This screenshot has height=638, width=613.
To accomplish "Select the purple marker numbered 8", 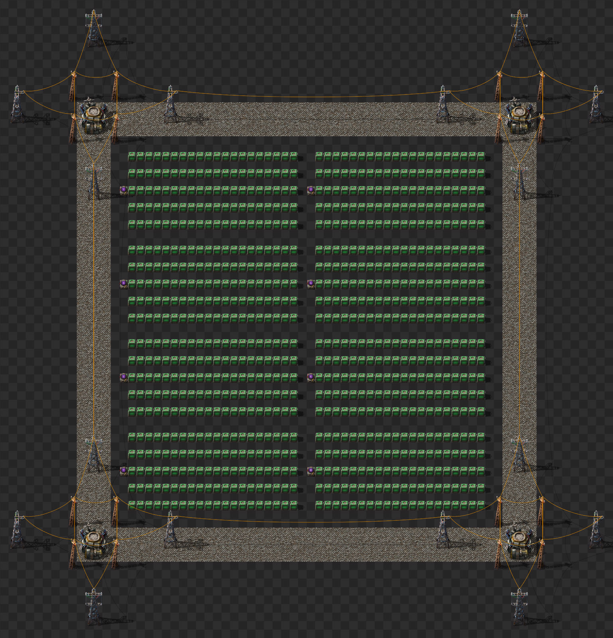I will [x=311, y=471].
